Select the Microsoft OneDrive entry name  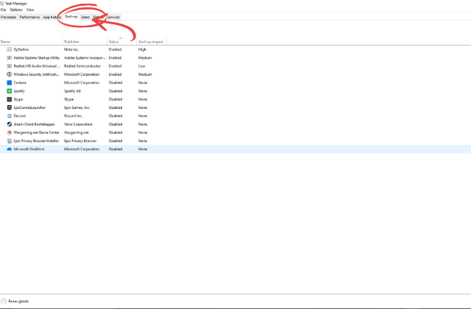(29, 149)
